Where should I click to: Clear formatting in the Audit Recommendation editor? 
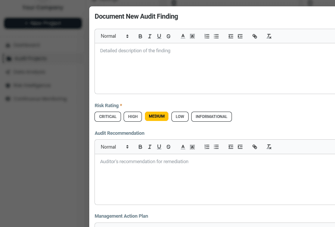click(x=269, y=146)
